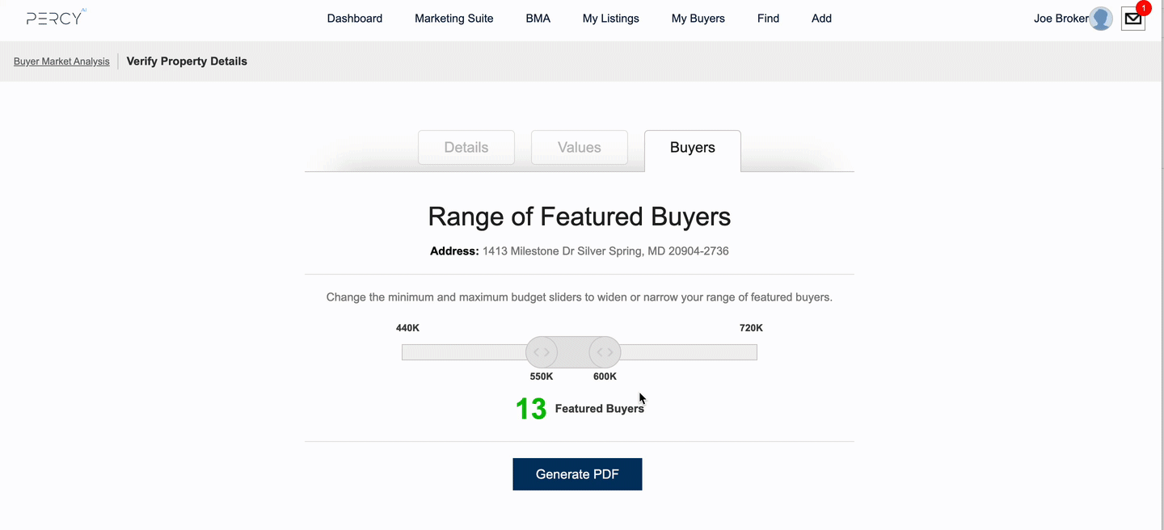Switch to the Details tab

[x=466, y=148]
